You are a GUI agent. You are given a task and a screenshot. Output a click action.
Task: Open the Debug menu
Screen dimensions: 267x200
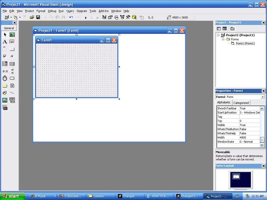[x=52, y=11]
